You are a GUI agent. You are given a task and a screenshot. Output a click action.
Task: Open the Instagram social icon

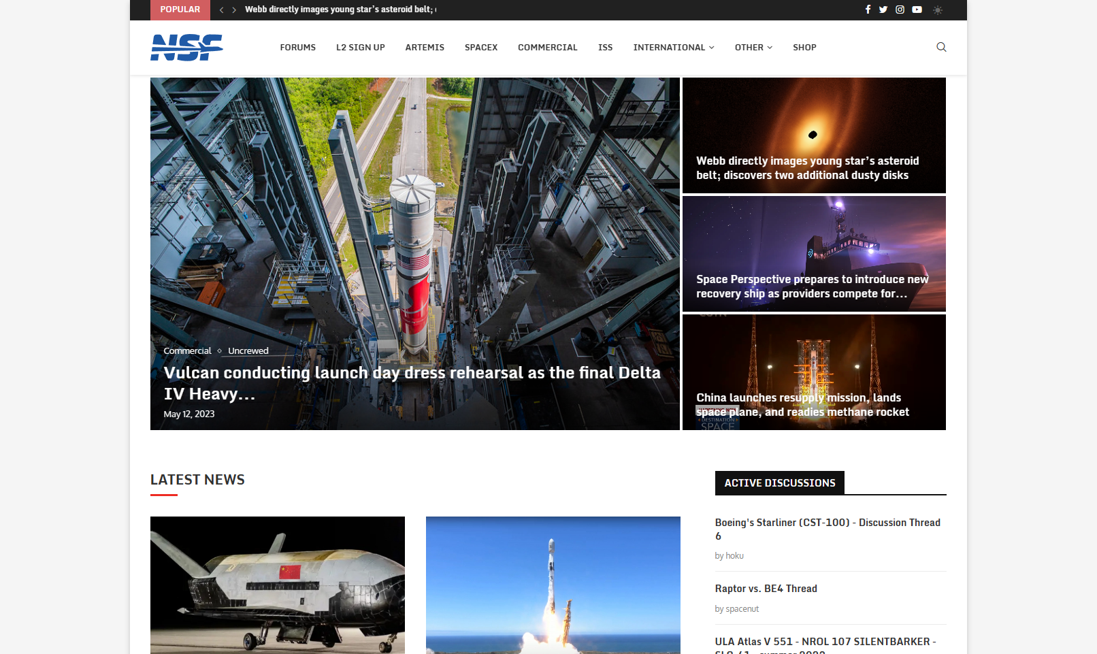tap(900, 10)
